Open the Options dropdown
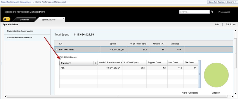This screenshot has height=99, width=238. click(x=232, y=2)
